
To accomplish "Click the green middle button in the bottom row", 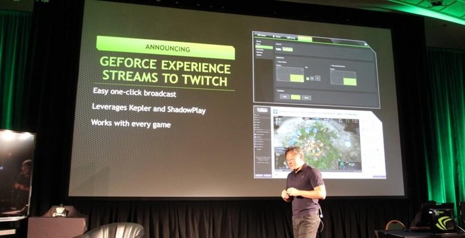I will click(296, 97).
